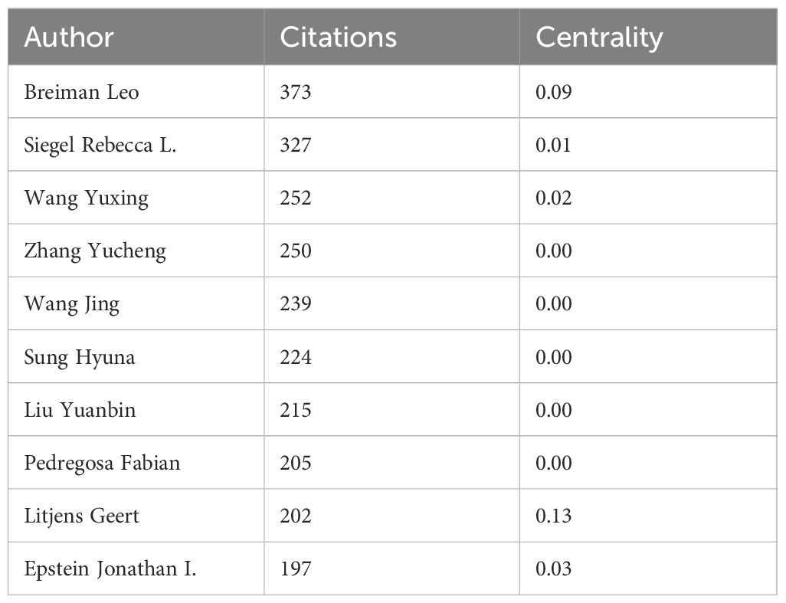Click the Liu Yuanbin author name
Screen dimensions: 786x603
(x=80, y=410)
